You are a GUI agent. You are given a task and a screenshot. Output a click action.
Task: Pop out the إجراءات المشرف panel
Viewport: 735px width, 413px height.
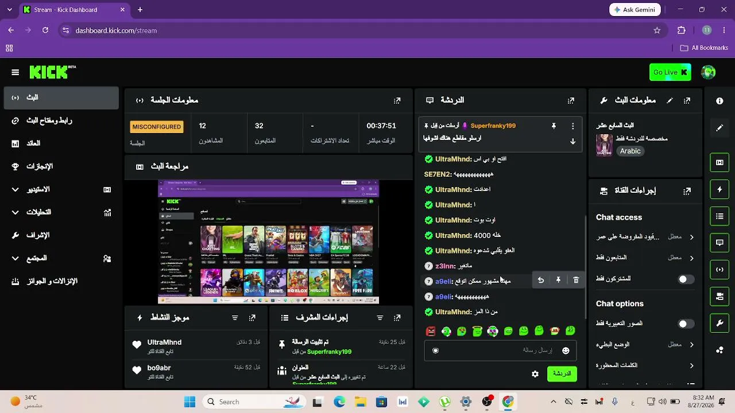[397, 317]
